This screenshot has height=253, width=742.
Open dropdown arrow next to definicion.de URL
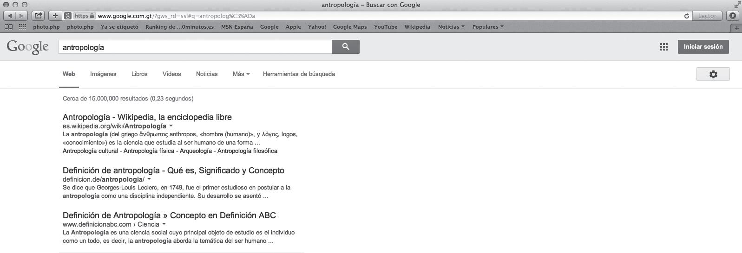pos(149,179)
